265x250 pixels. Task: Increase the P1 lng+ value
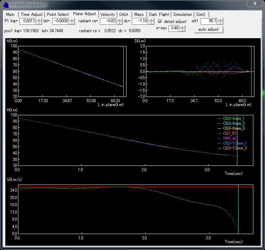39,19
